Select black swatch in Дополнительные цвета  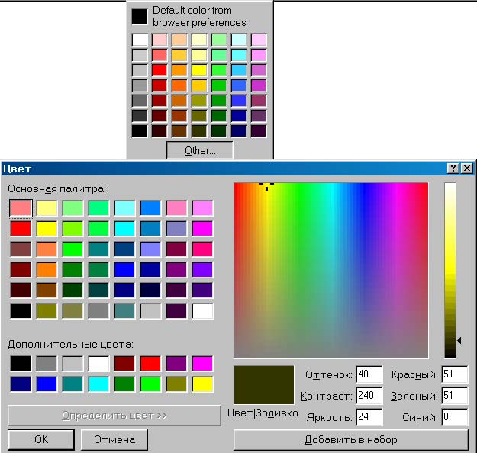pos(21,364)
